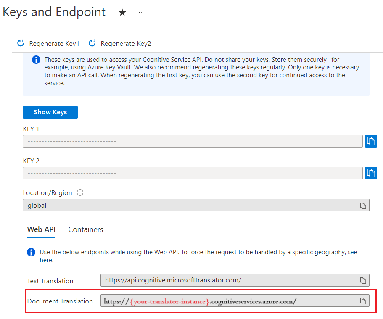Screen dimensions: 383x319
Task: Switch to the Containers tab
Action: point(85,229)
